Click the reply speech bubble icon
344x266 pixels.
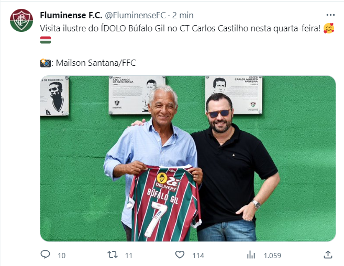[45, 255]
